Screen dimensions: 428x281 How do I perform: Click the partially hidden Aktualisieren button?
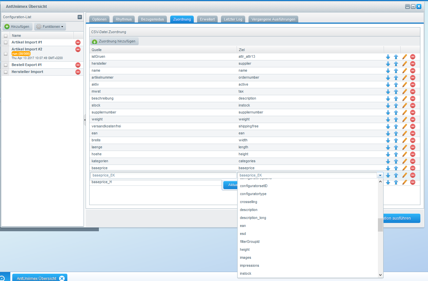tap(230, 185)
